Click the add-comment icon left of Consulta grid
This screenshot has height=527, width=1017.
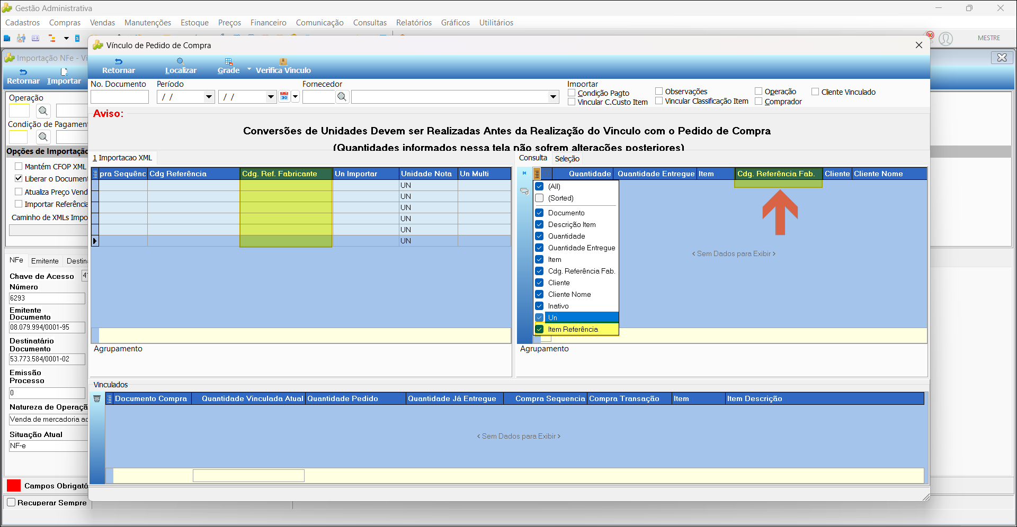pyautogui.click(x=524, y=191)
